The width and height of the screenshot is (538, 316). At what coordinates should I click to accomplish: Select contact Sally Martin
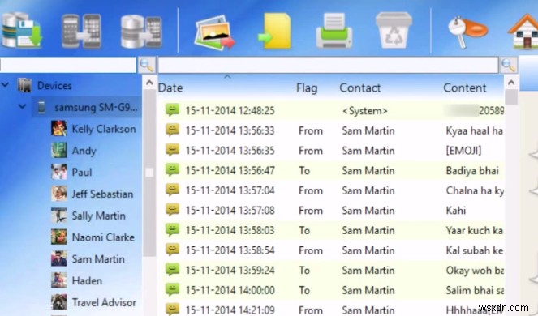point(98,216)
